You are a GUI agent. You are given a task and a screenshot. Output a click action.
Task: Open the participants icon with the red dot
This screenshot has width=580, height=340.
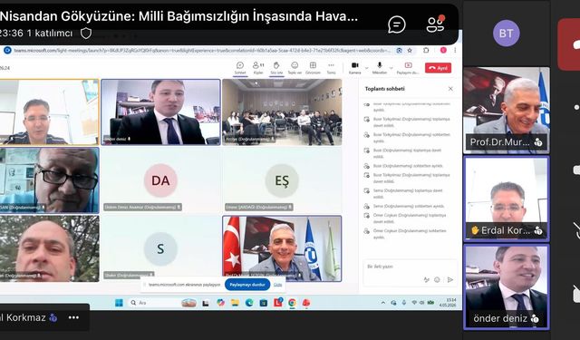435,24
